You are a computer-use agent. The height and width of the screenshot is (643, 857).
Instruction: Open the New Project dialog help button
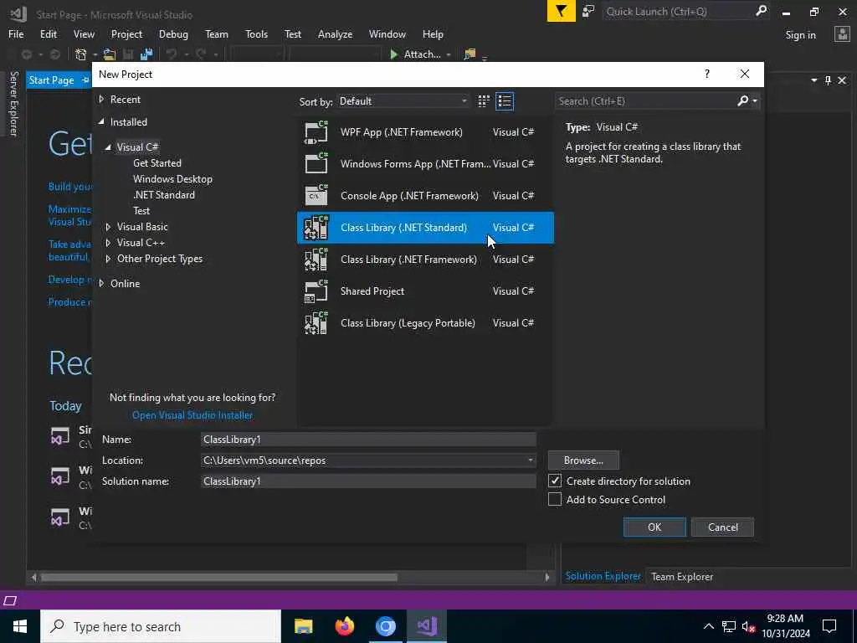(706, 74)
